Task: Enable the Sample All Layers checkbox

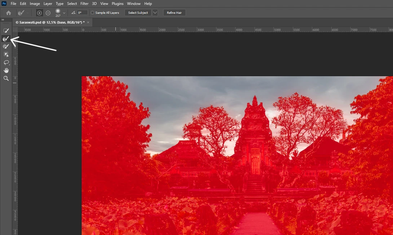Action: (x=93, y=13)
